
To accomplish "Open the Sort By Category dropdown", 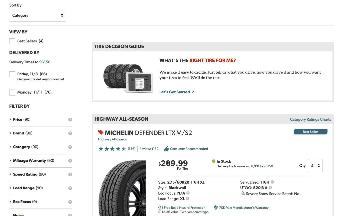I will [38, 15].
